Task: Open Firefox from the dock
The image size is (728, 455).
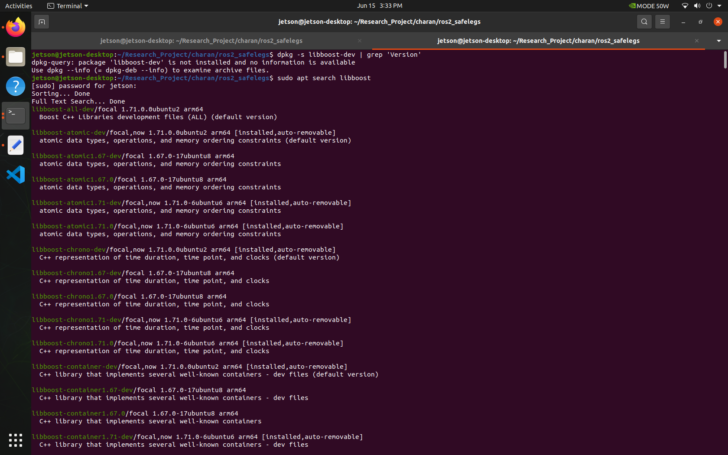Action: (x=15, y=27)
